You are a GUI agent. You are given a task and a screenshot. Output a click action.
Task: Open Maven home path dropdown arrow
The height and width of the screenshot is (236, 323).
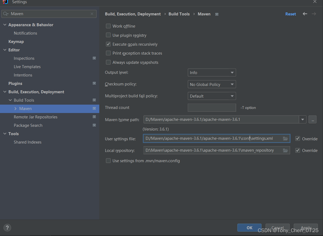(x=303, y=119)
